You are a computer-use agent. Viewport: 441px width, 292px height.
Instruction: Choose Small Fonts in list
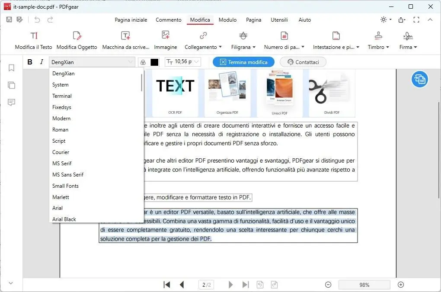pyautogui.click(x=95, y=186)
